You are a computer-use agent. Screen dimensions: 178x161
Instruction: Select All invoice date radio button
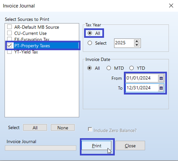tap(90, 68)
